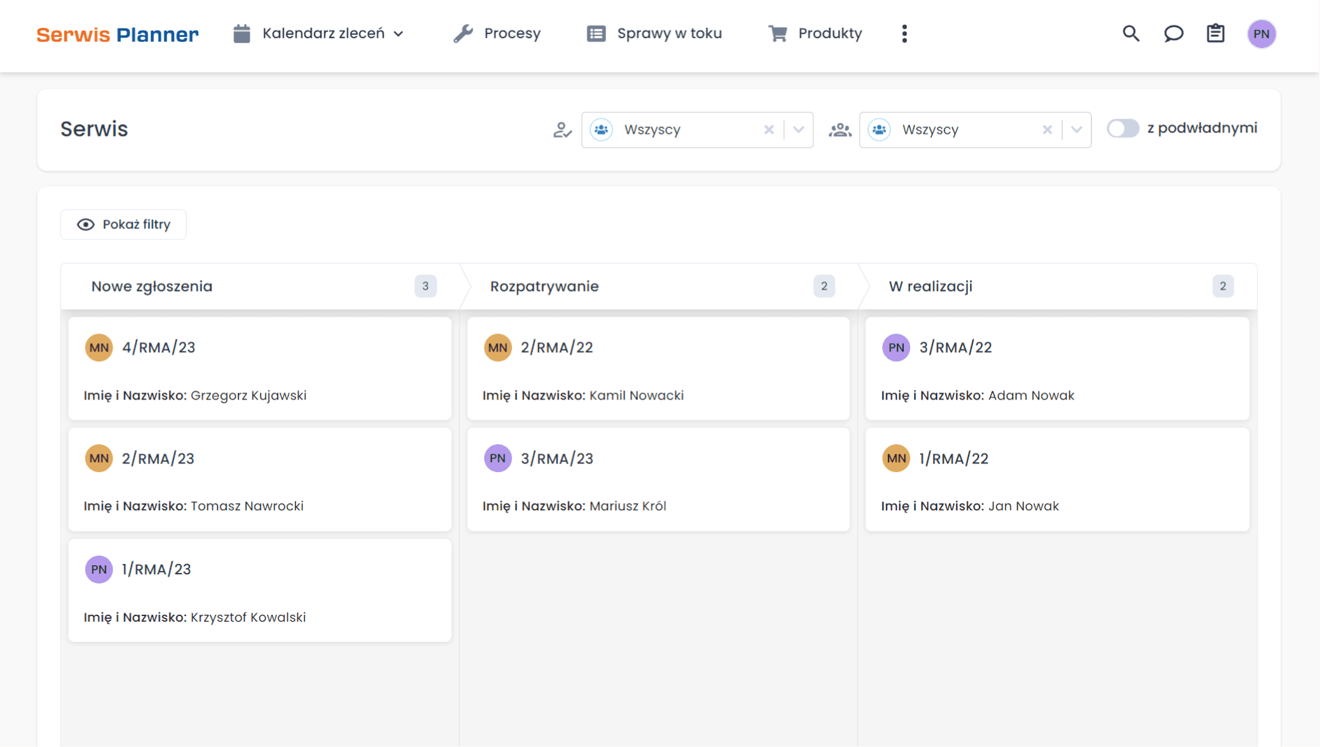Image resolution: width=1320 pixels, height=747 pixels.
Task: Clear the first Wszyscy selection
Action: pyautogui.click(x=769, y=129)
